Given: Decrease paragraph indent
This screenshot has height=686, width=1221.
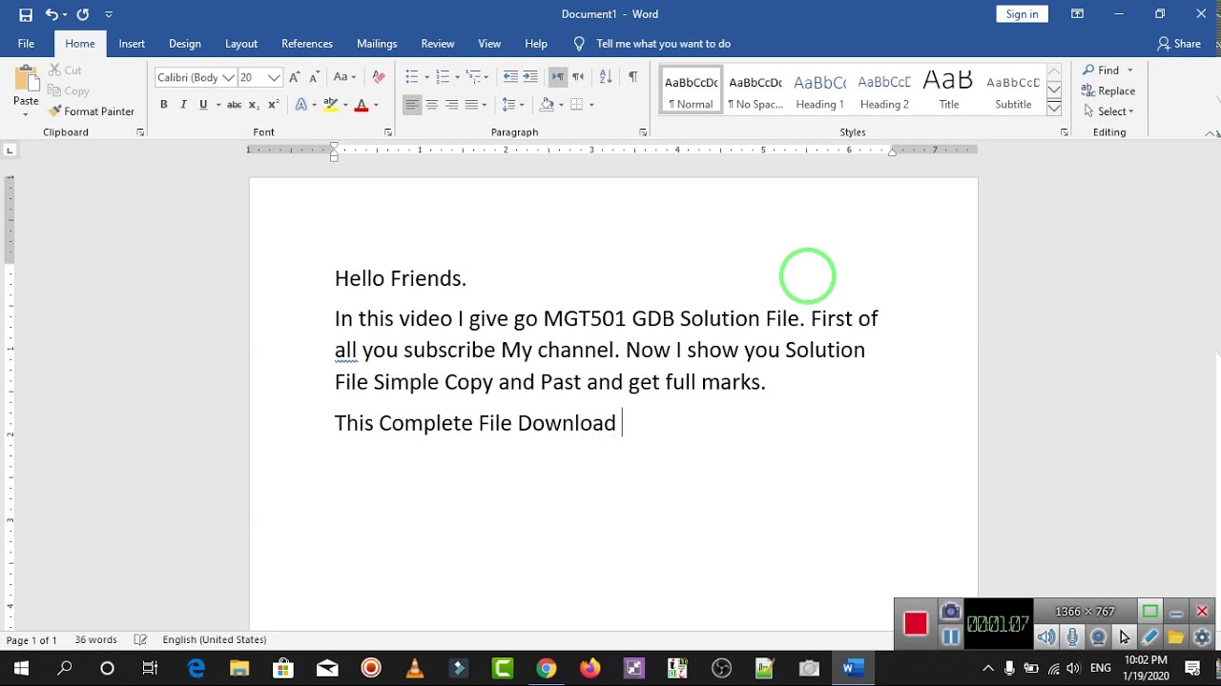Looking at the screenshot, I should coord(510,77).
